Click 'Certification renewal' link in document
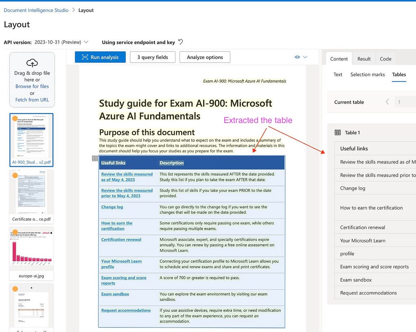This screenshot has width=416, height=332. 121,239
